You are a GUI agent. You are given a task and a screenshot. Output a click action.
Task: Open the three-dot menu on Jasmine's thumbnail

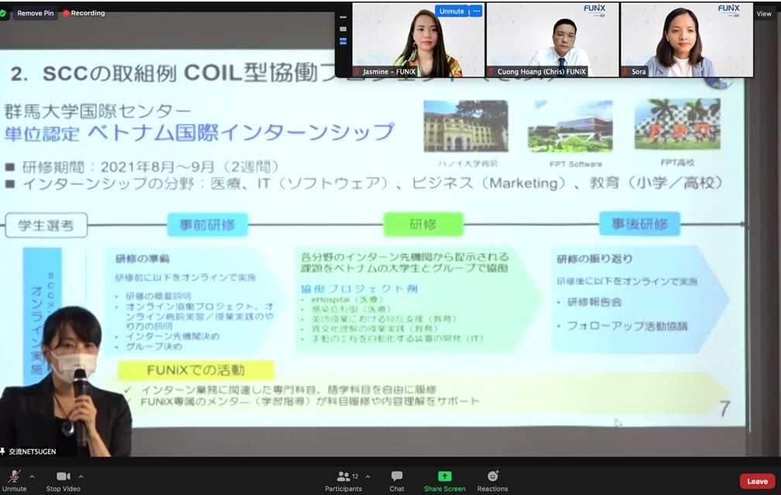(x=476, y=11)
